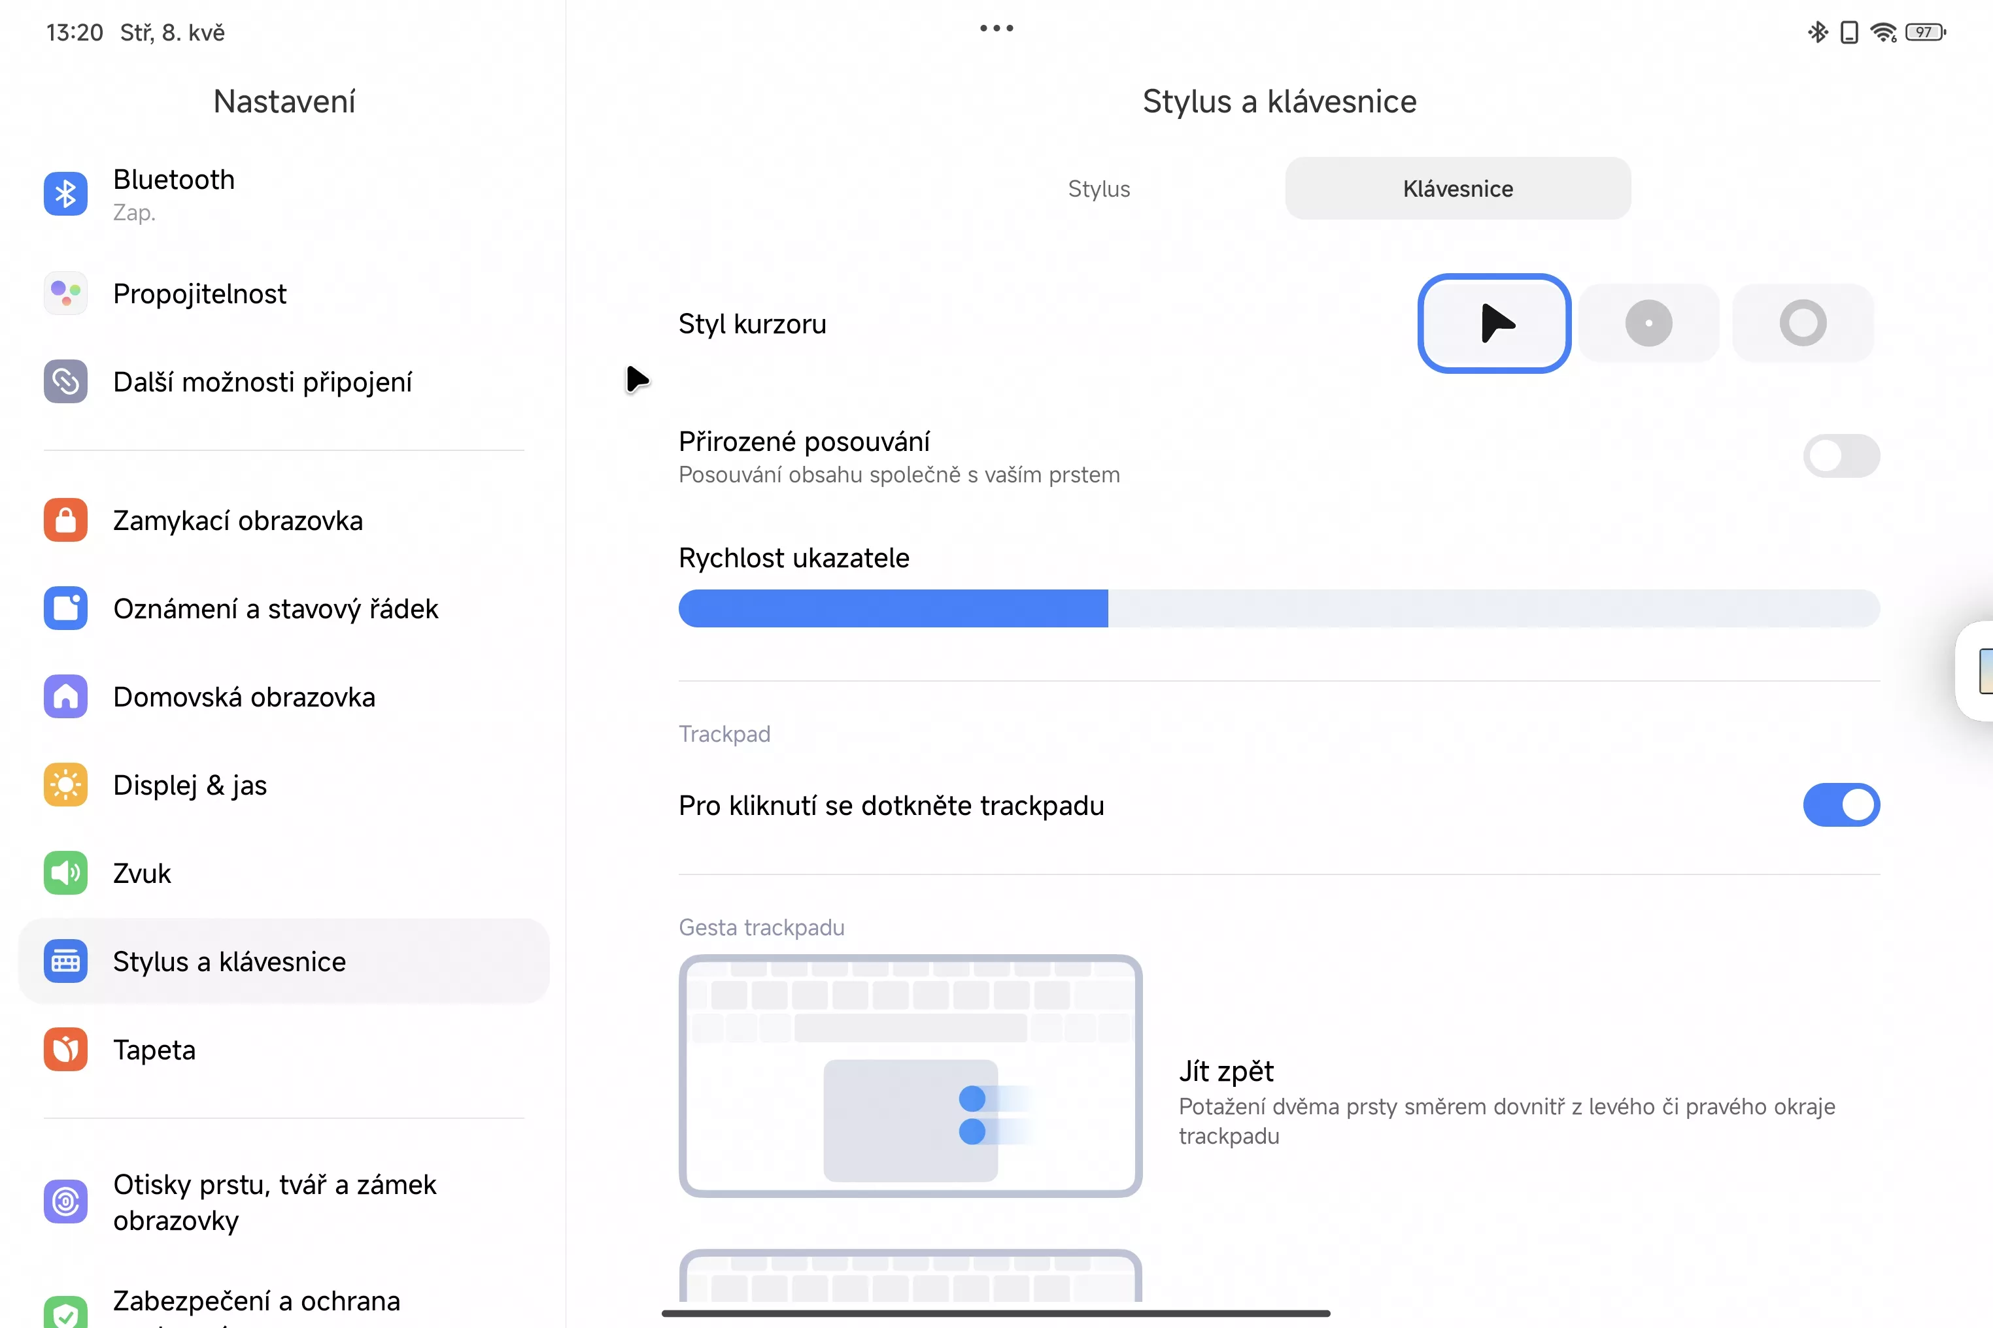Open Tapeta wallpaper tulip icon
The height and width of the screenshot is (1328, 1993).
click(65, 1050)
